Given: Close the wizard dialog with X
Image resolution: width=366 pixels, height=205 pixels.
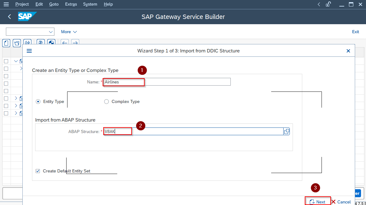Looking at the screenshot, I should pos(348,51).
